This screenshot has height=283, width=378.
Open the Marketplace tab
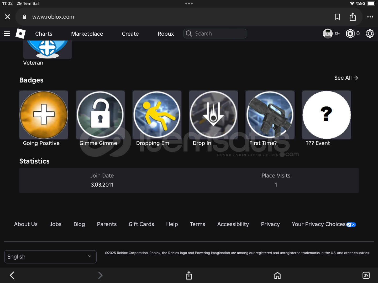click(87, 34)
